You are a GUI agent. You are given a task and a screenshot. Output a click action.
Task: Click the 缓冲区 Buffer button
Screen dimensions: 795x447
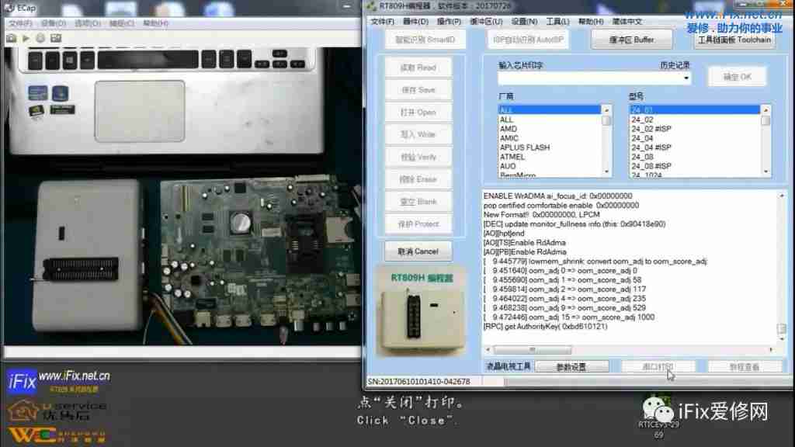(x=633, y=40)
